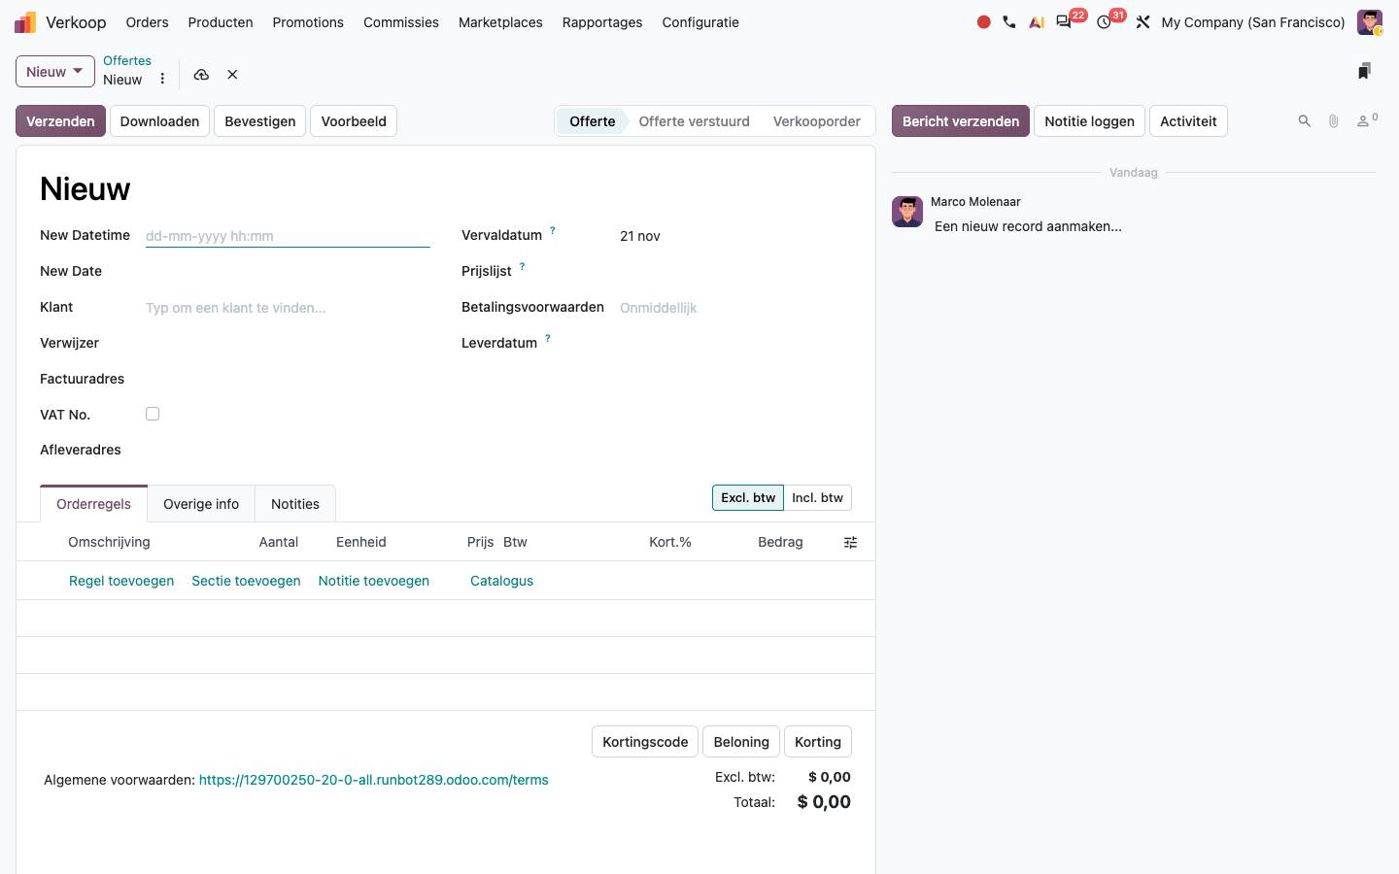The width and height of the screenshot is (1399, 874).
Task: Switch to the Orderregels tab
Action: (x=93, y=504)
